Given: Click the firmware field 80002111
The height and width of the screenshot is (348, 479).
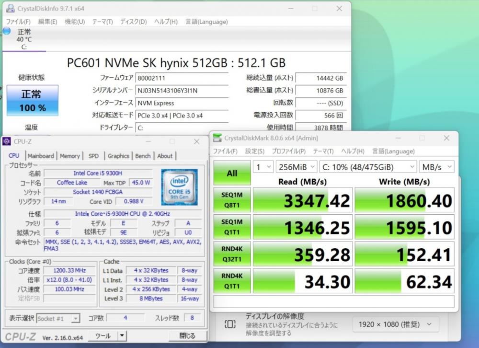Looking at the screenshot, I should [182, 78].
